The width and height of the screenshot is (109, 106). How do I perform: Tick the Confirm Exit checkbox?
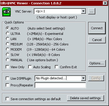pos(57,67)
